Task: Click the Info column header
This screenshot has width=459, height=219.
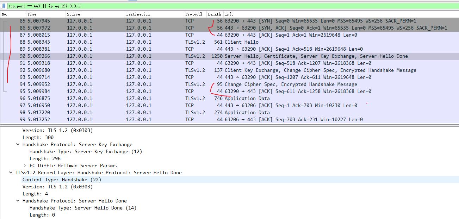Action: coord(229,14)
